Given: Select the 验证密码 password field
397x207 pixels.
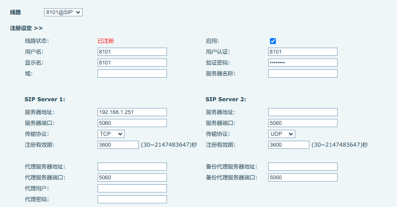Looking at the screenshot, I should (303, 63).
